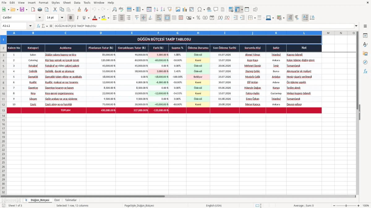Click the Select Function sum button
This screenshot has width=371, height=208.
43,26
